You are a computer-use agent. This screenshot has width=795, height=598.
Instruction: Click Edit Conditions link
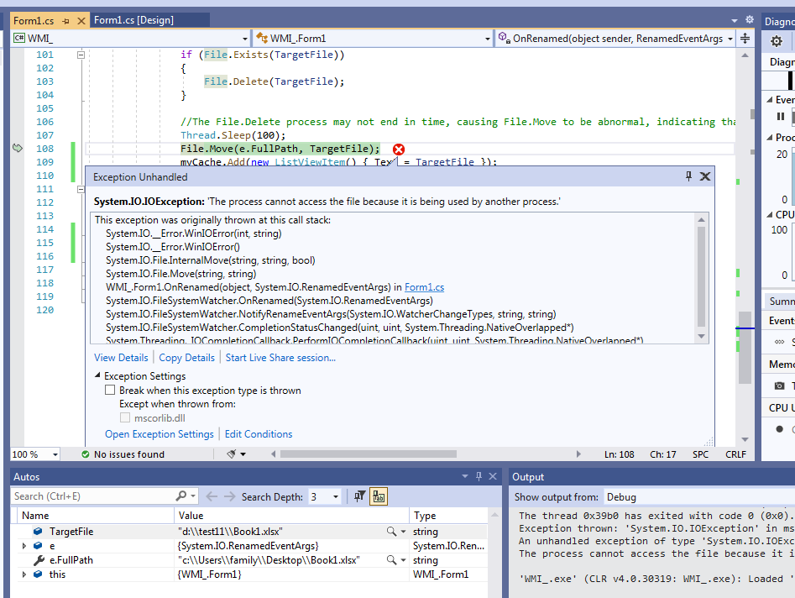coord(259,434)
